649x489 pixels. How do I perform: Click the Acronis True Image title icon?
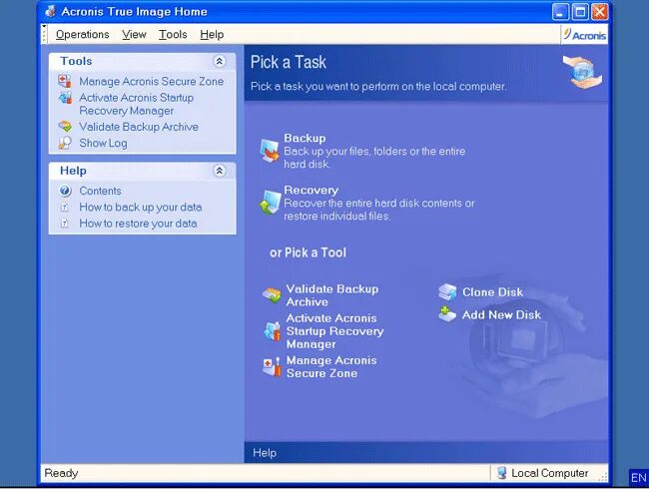(x=51, y=12)
